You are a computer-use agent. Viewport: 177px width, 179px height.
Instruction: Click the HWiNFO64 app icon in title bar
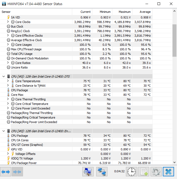4,4
